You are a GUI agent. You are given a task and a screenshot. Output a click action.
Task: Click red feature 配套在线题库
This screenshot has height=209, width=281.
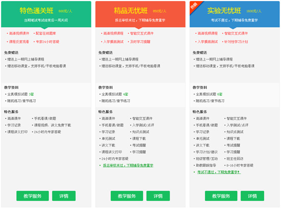(x=45, y=33)
